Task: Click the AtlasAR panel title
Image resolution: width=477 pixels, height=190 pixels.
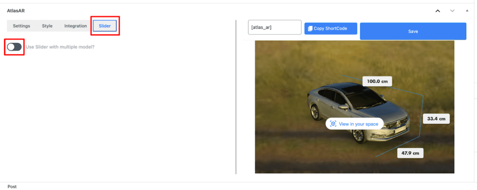Action: point(15,11)
